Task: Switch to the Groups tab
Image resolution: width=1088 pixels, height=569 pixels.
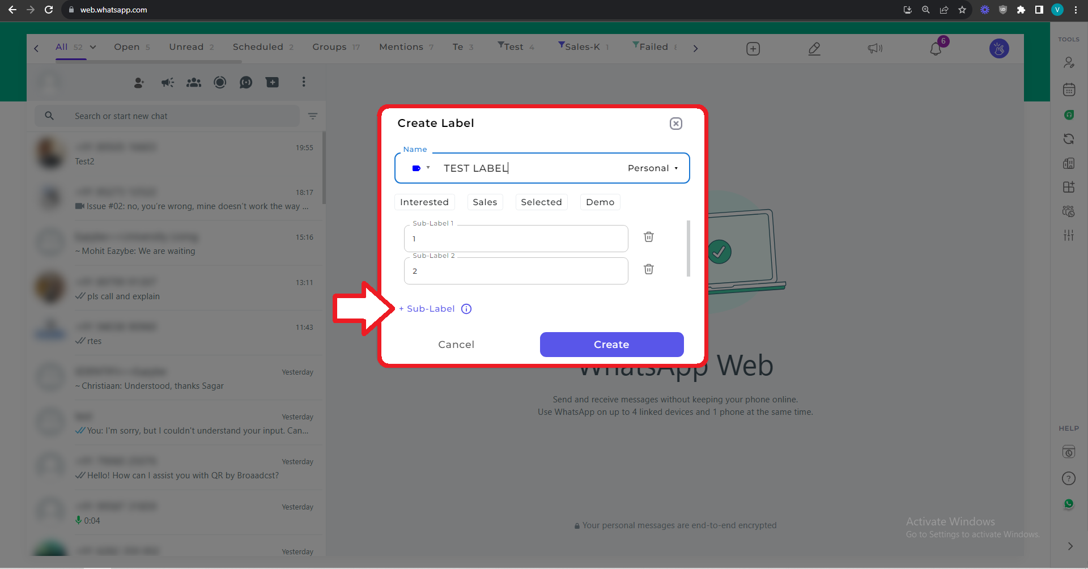Action: coord(336,47)
